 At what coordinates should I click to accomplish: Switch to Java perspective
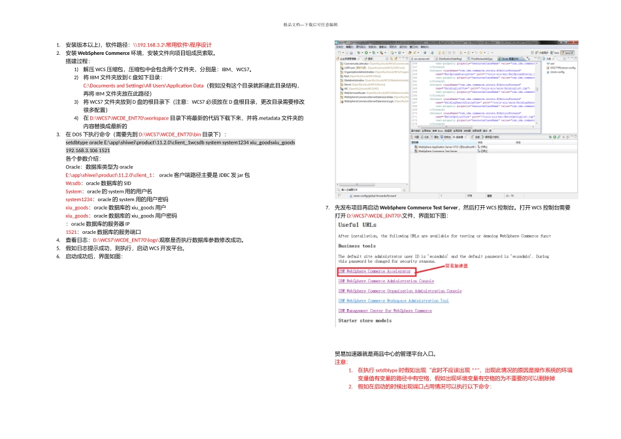pos(554,53)
